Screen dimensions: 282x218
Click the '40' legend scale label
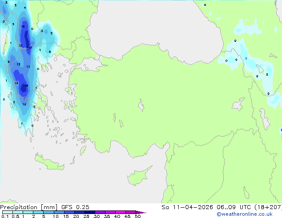click(x=117, y=216)
